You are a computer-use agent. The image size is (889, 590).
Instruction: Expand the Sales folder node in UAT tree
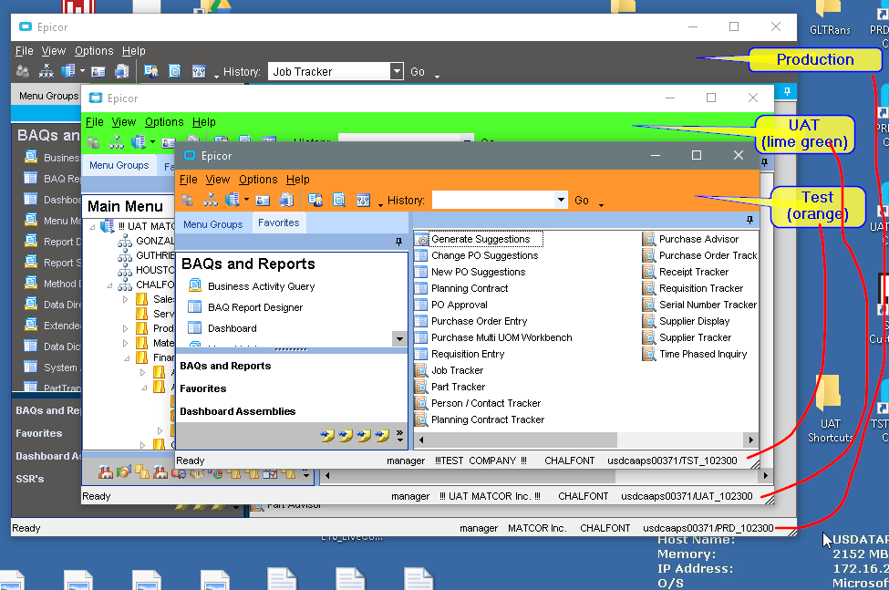[x=125, y=299]
